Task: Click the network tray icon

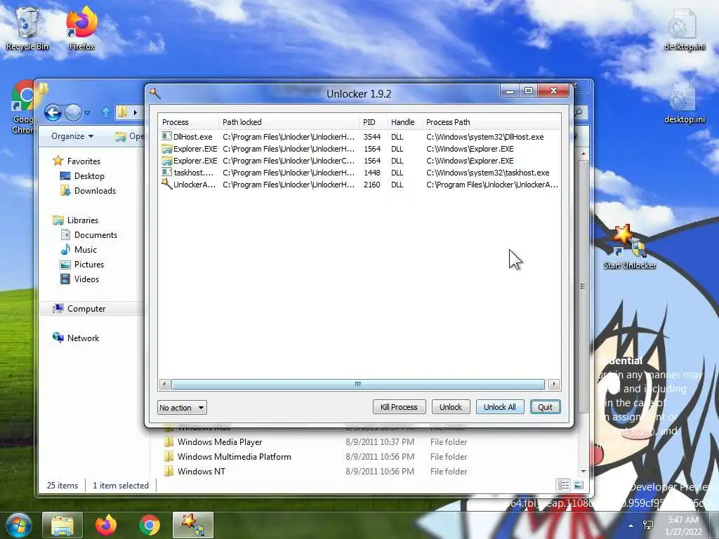Action: (648, 525)
